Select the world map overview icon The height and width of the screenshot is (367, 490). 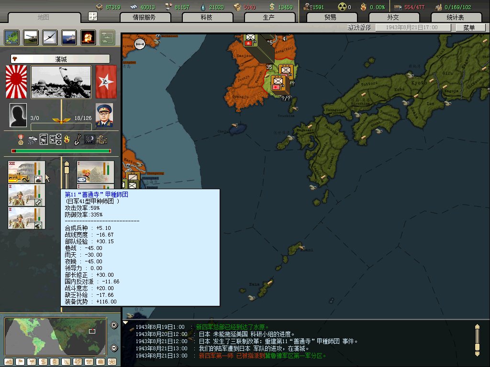12,37
